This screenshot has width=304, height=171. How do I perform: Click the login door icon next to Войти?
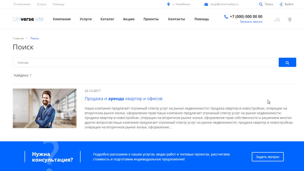[281, 4]
